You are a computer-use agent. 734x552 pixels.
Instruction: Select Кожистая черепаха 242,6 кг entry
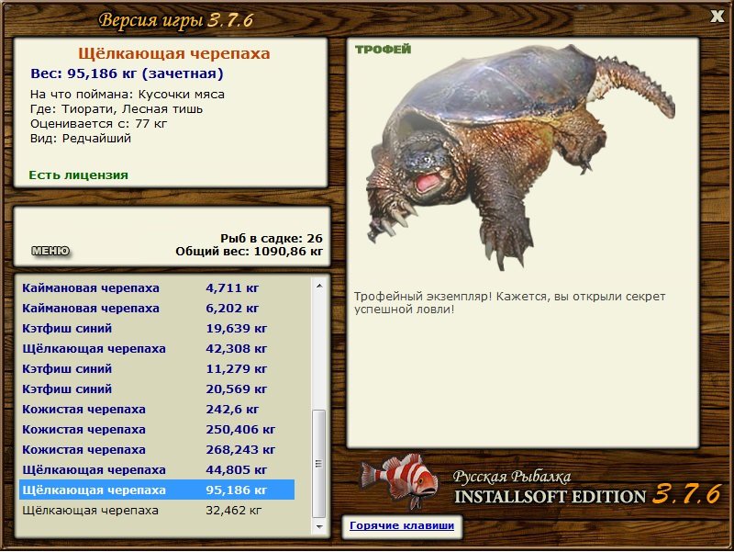click(x=157, y=409)
